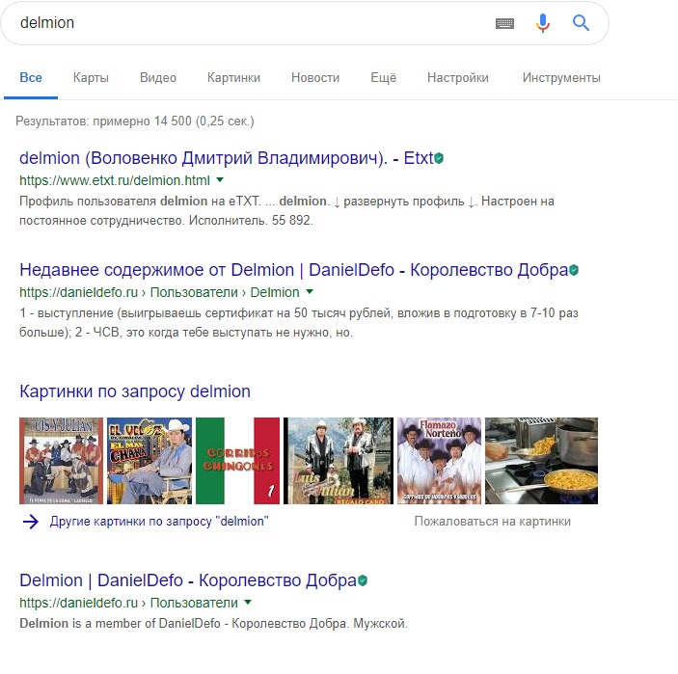Open thumbnail of two men in silver jackets
The height and width of the screenshot is (674, 678).
click(x=339, y=461)
